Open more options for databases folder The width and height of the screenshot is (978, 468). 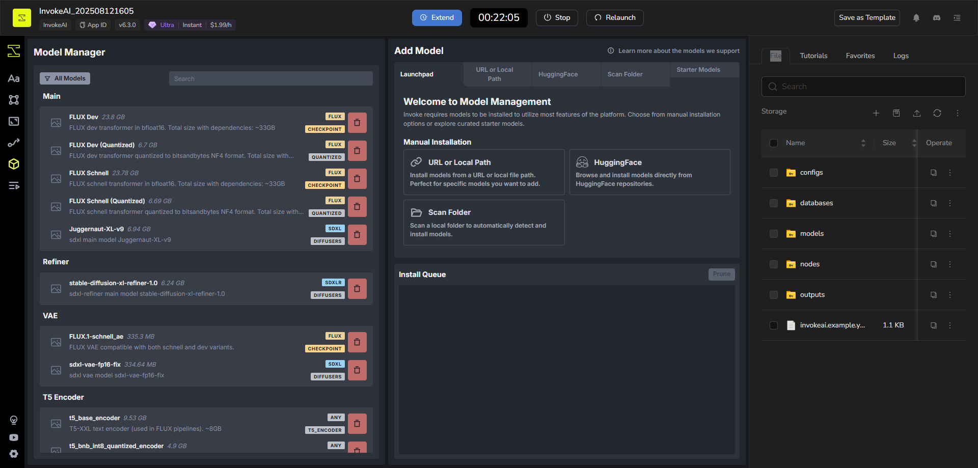[x=950, y=203]
